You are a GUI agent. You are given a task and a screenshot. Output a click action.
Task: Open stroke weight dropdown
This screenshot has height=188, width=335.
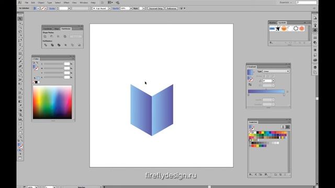click(x=69, y=8)
